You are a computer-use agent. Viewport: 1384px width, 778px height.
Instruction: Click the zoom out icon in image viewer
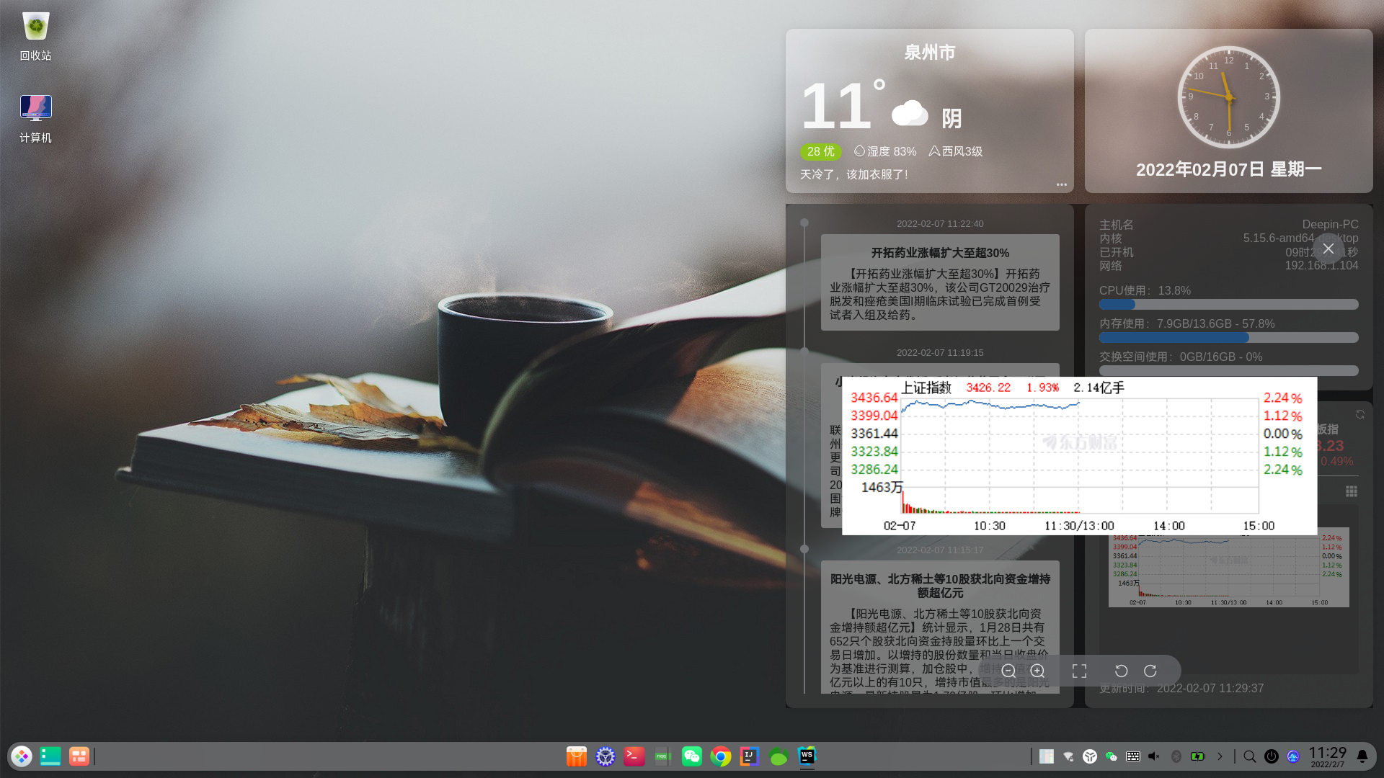[1008, 671]
